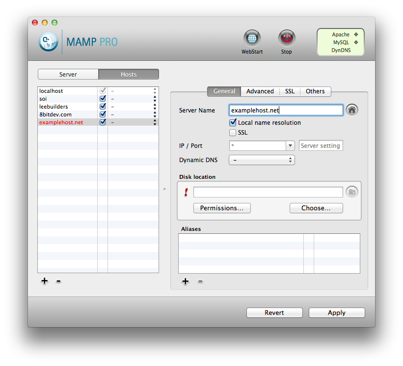Enable the SSL checkbox
Viewport: 403px width, 366px height.
(233, 133)
